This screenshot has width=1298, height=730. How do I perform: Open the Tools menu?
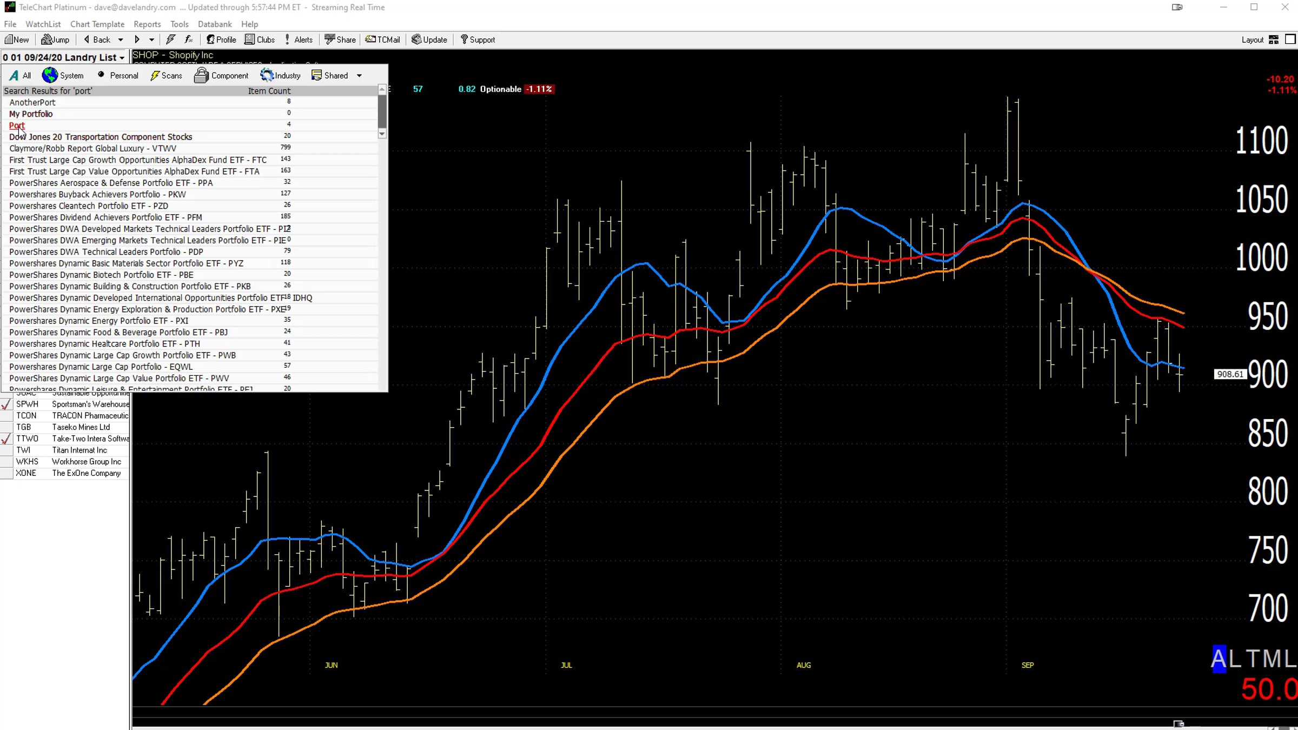click(179, 24)
